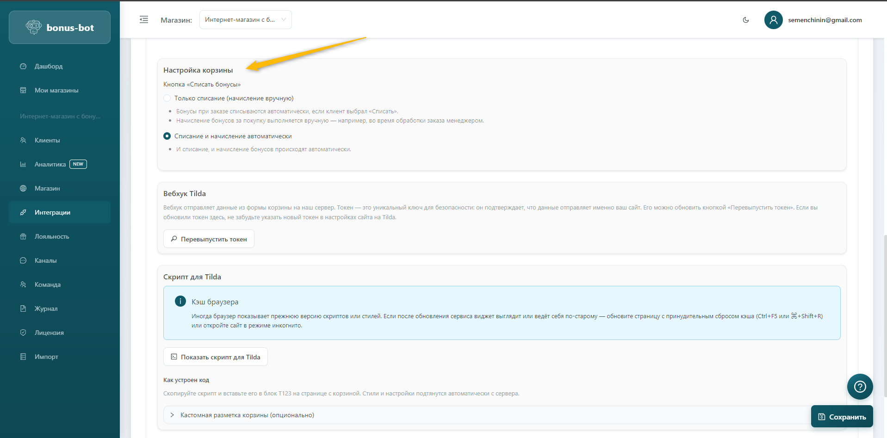Click the user avatar icon
This screenshot has height=438, width=887.
click(x=773, y=20)
